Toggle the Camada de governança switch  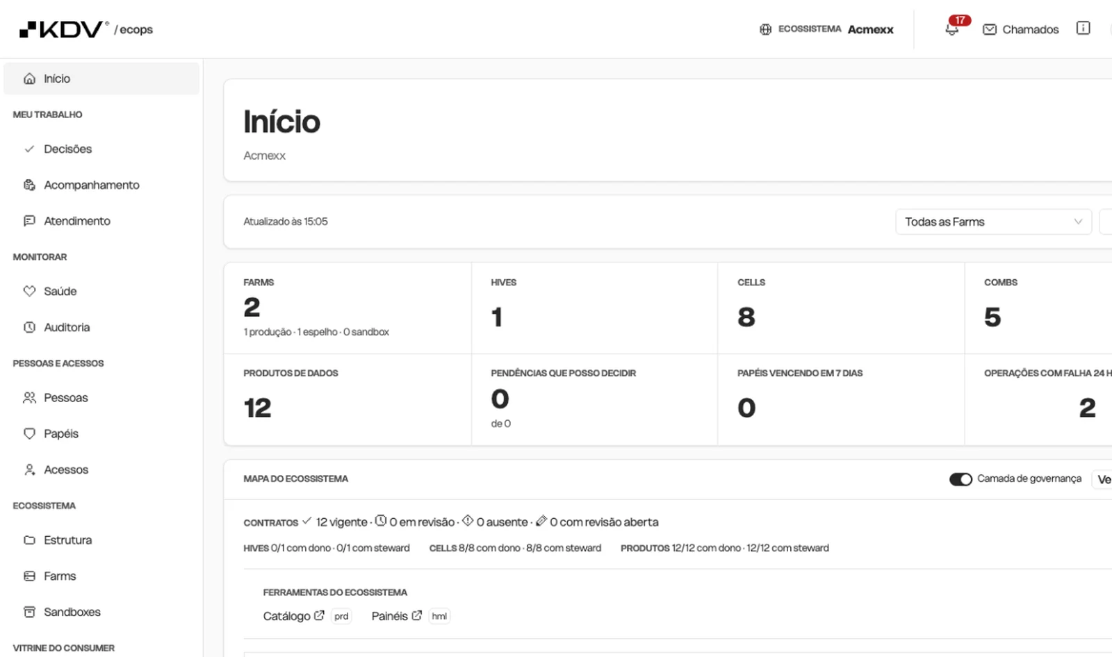pyautogui.click(x=960, y=479)
